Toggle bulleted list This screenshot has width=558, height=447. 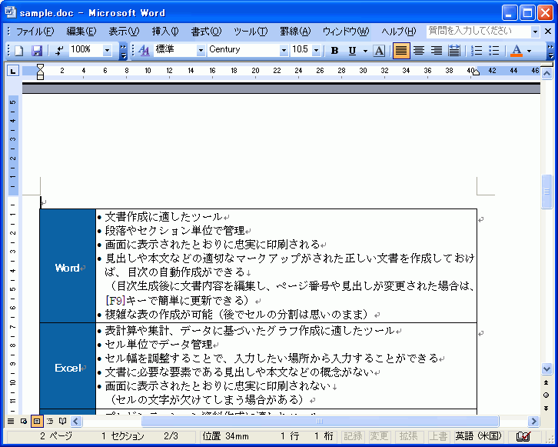coord(494,51)
